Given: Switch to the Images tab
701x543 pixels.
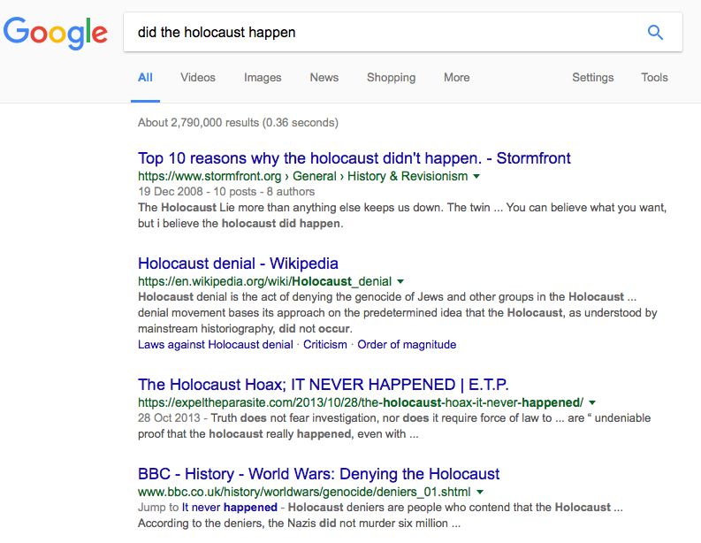Looking at the screenshot, I should pyautogui.click(x=263, y=77).
